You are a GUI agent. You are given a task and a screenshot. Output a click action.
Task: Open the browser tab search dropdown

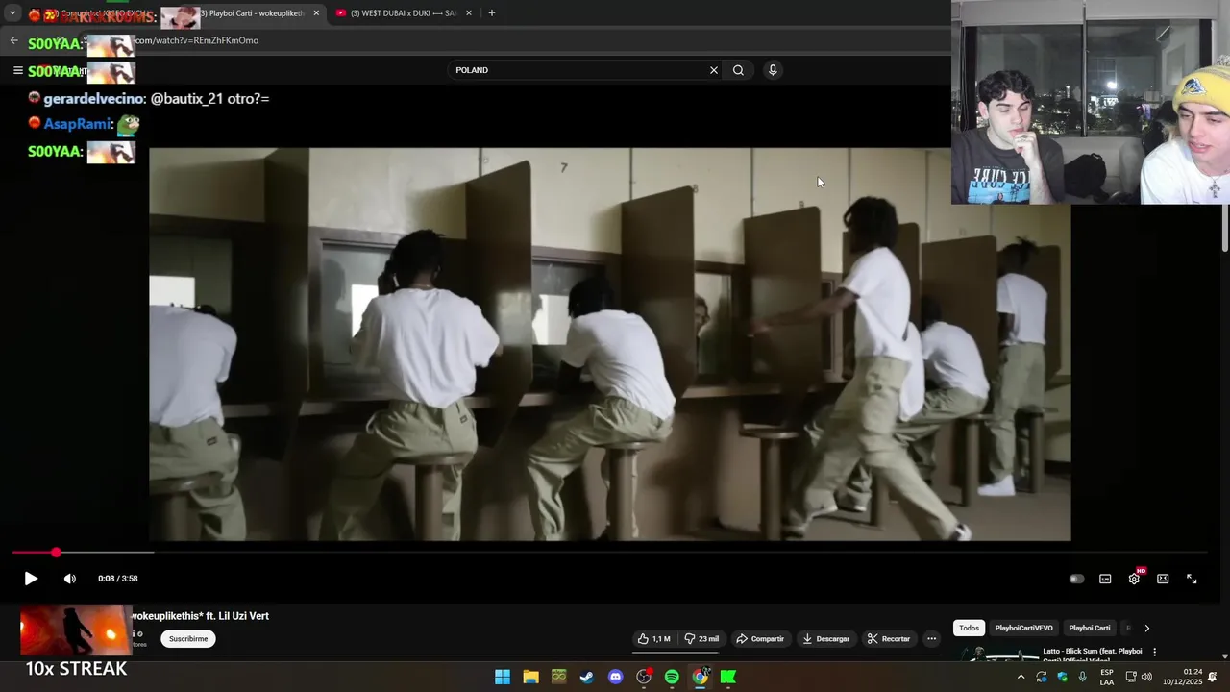12,13
